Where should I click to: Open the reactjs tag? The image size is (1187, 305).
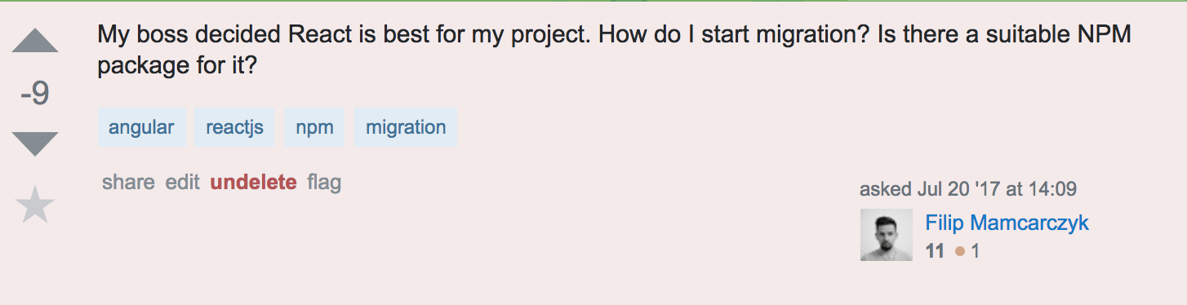coord(234,127)
